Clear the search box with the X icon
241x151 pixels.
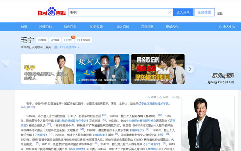[169, 12]
